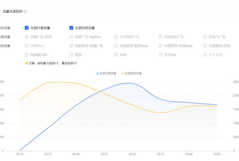The height and width of the screenshot is (161, 239).
Task: Enable the 自然推荐-推荐feed checkbox
Action: pos(116,46)
